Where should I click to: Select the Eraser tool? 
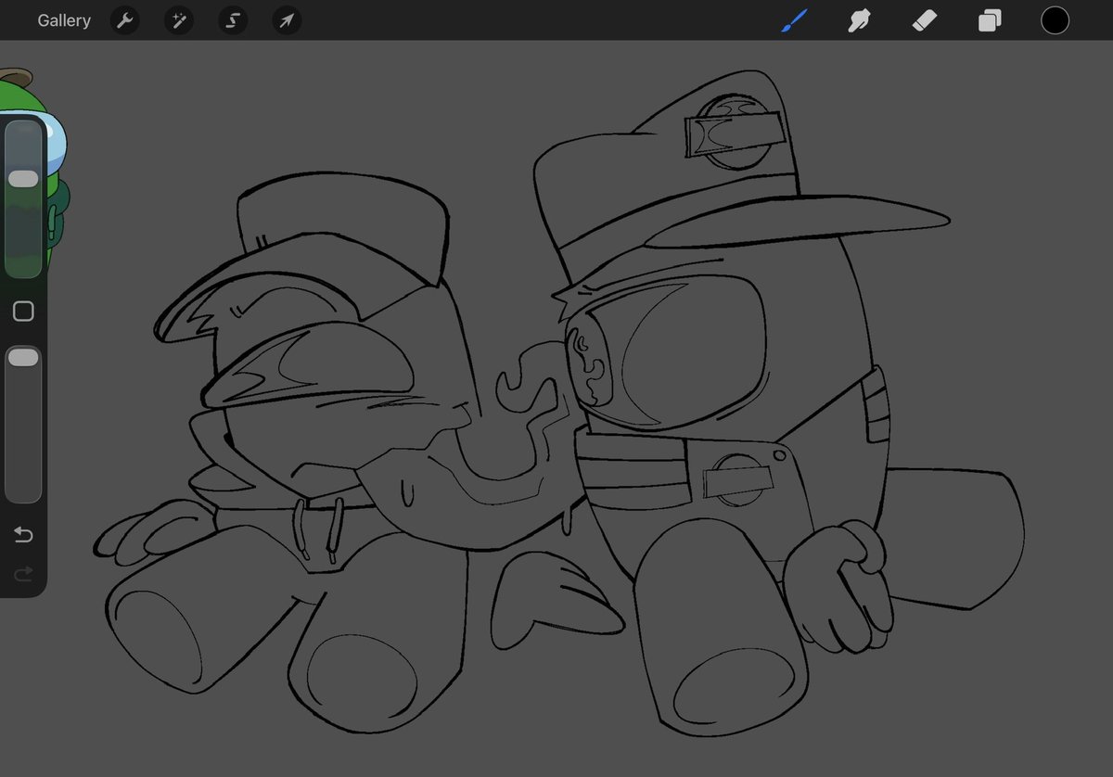(925, 20)
